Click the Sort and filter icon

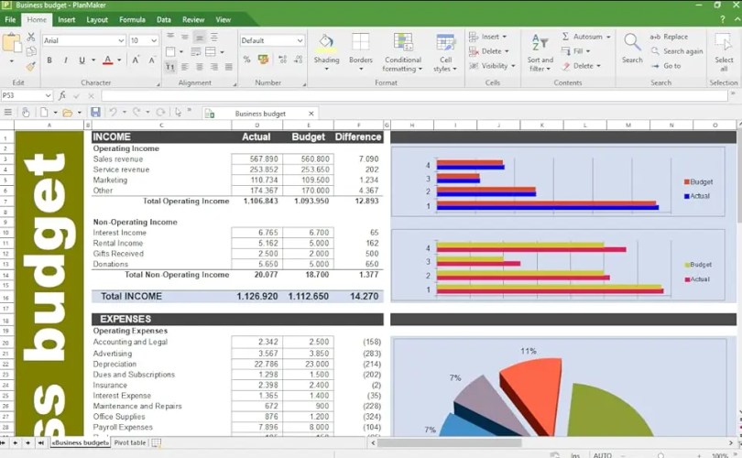point(540,43)
